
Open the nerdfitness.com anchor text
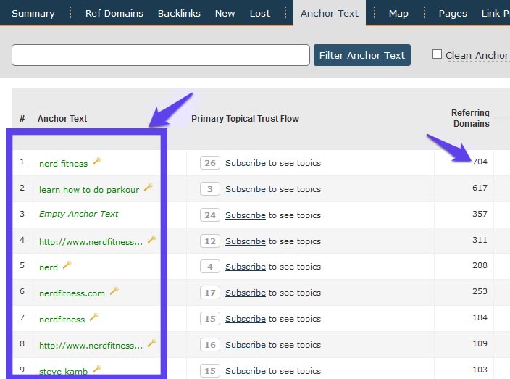point(72,293)
